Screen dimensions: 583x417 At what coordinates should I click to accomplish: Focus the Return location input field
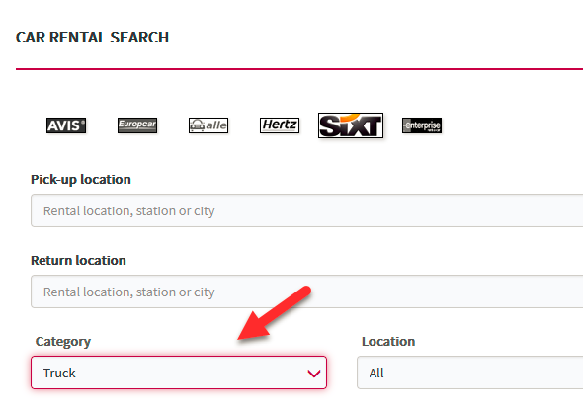(x=306, y=292)
